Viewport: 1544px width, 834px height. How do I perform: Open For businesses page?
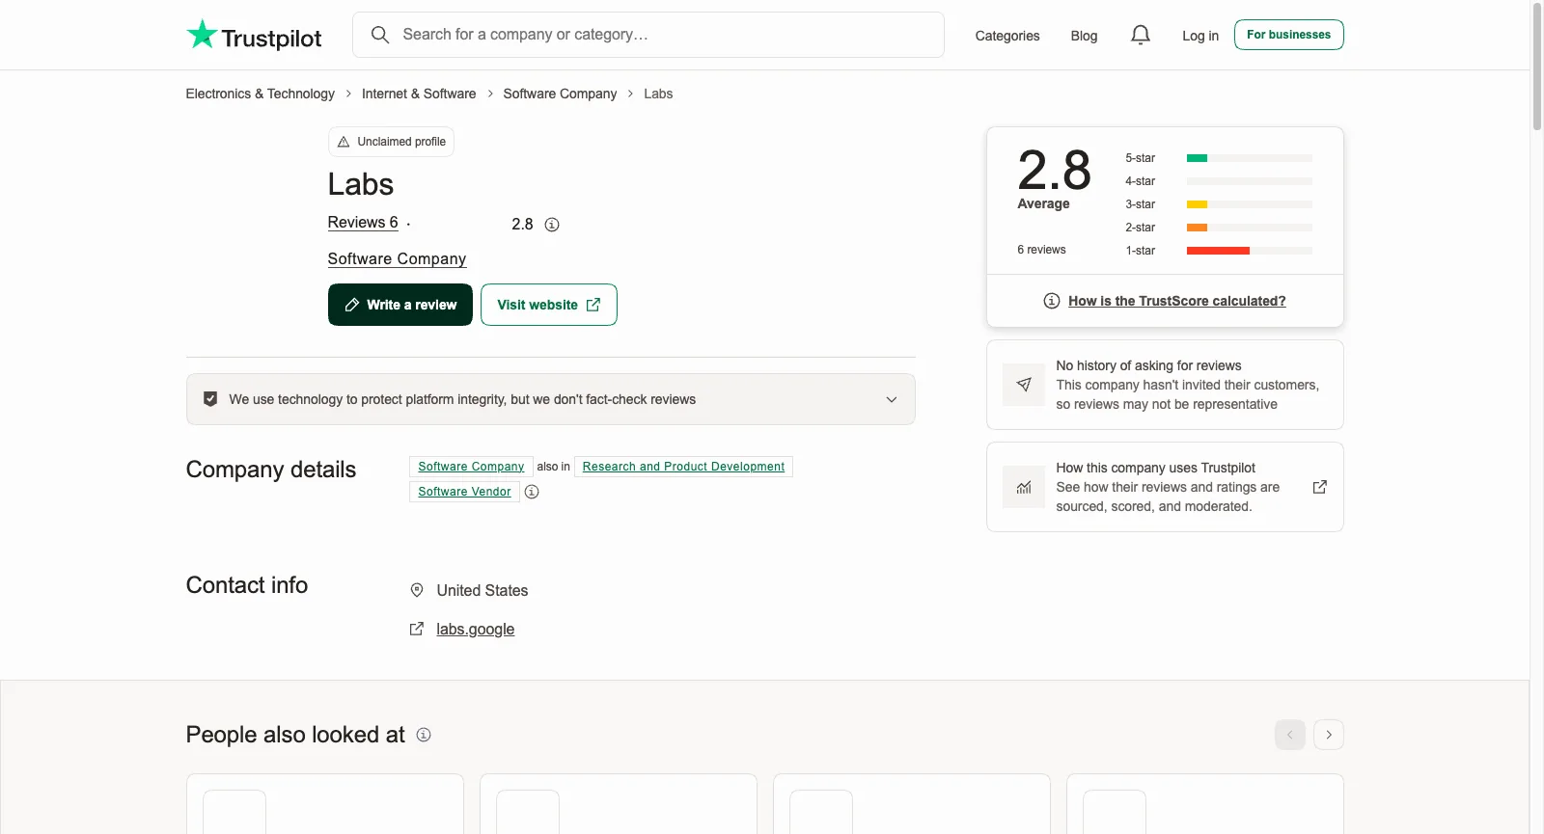1289,35
